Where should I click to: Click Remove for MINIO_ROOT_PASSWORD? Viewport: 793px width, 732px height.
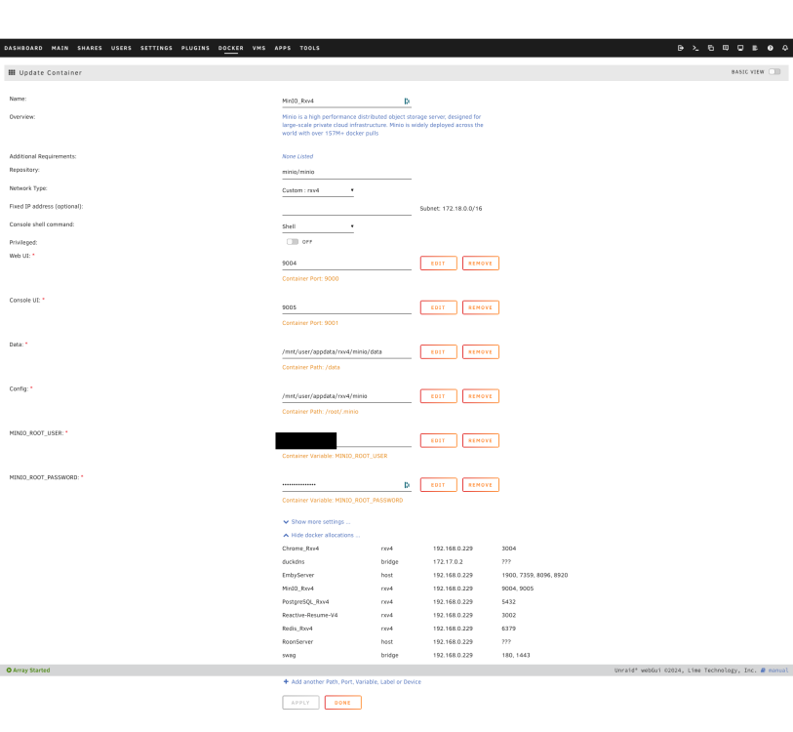(x=481, y=485)
